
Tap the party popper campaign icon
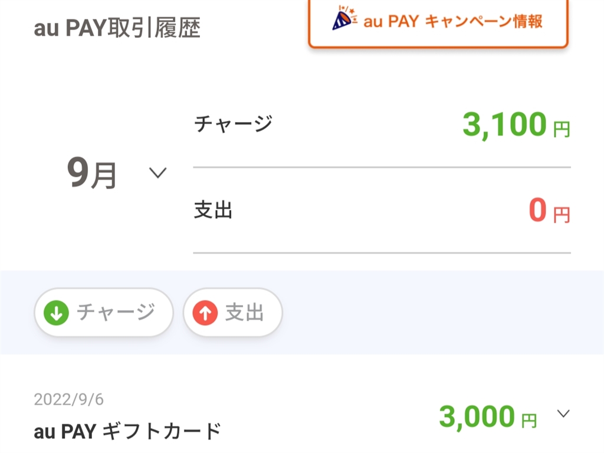[x=344, y=19]
